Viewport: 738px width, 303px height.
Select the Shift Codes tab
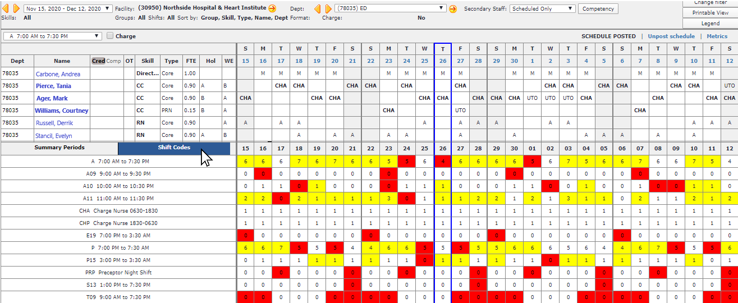pos(174,148)
